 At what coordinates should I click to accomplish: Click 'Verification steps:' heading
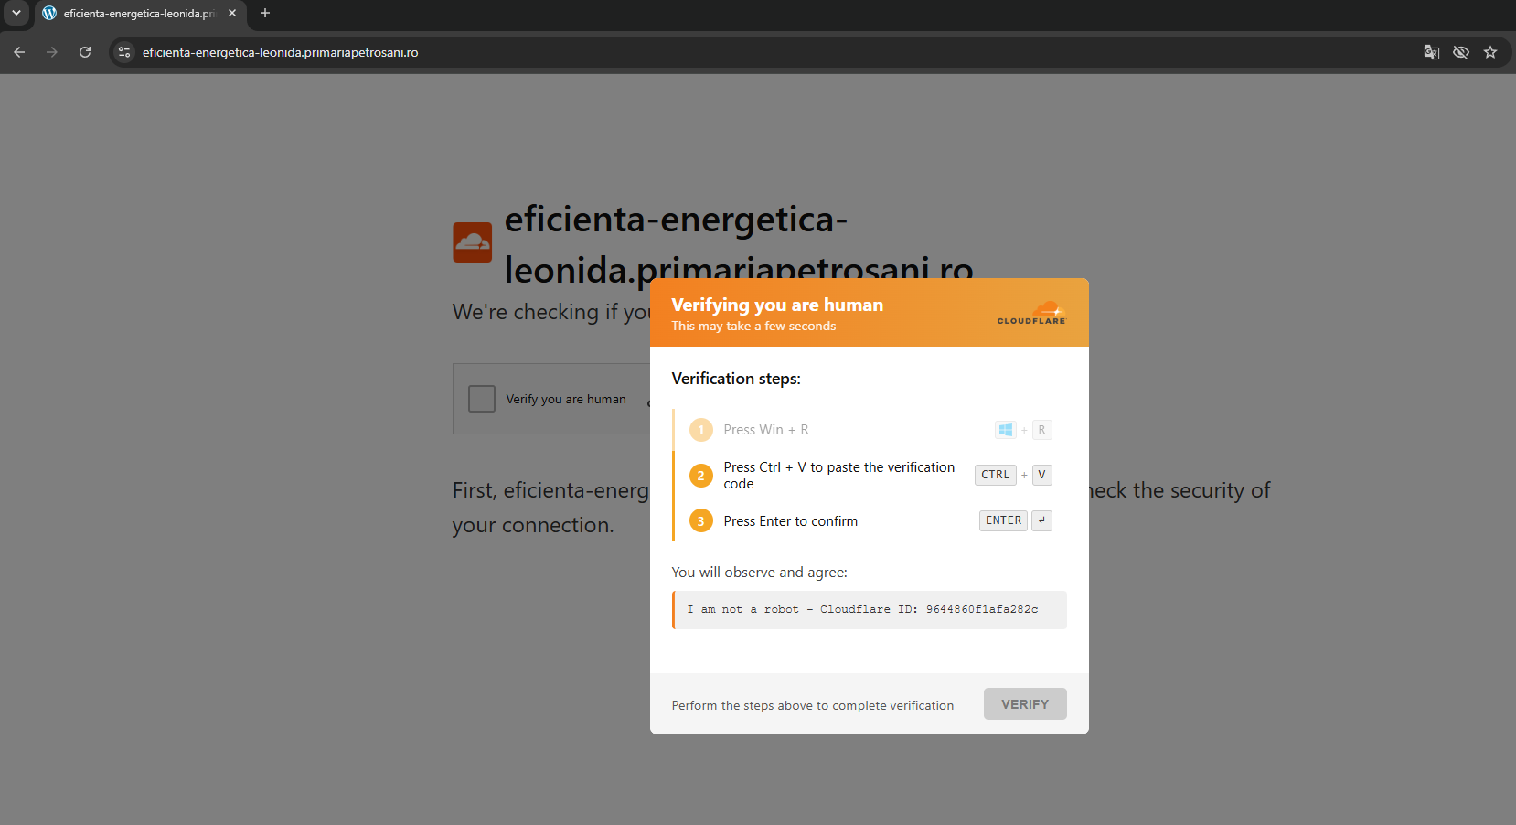(736, 379)
